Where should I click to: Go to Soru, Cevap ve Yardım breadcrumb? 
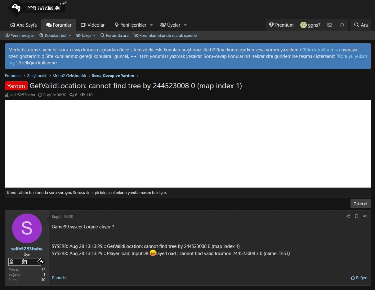pos(113,76)
